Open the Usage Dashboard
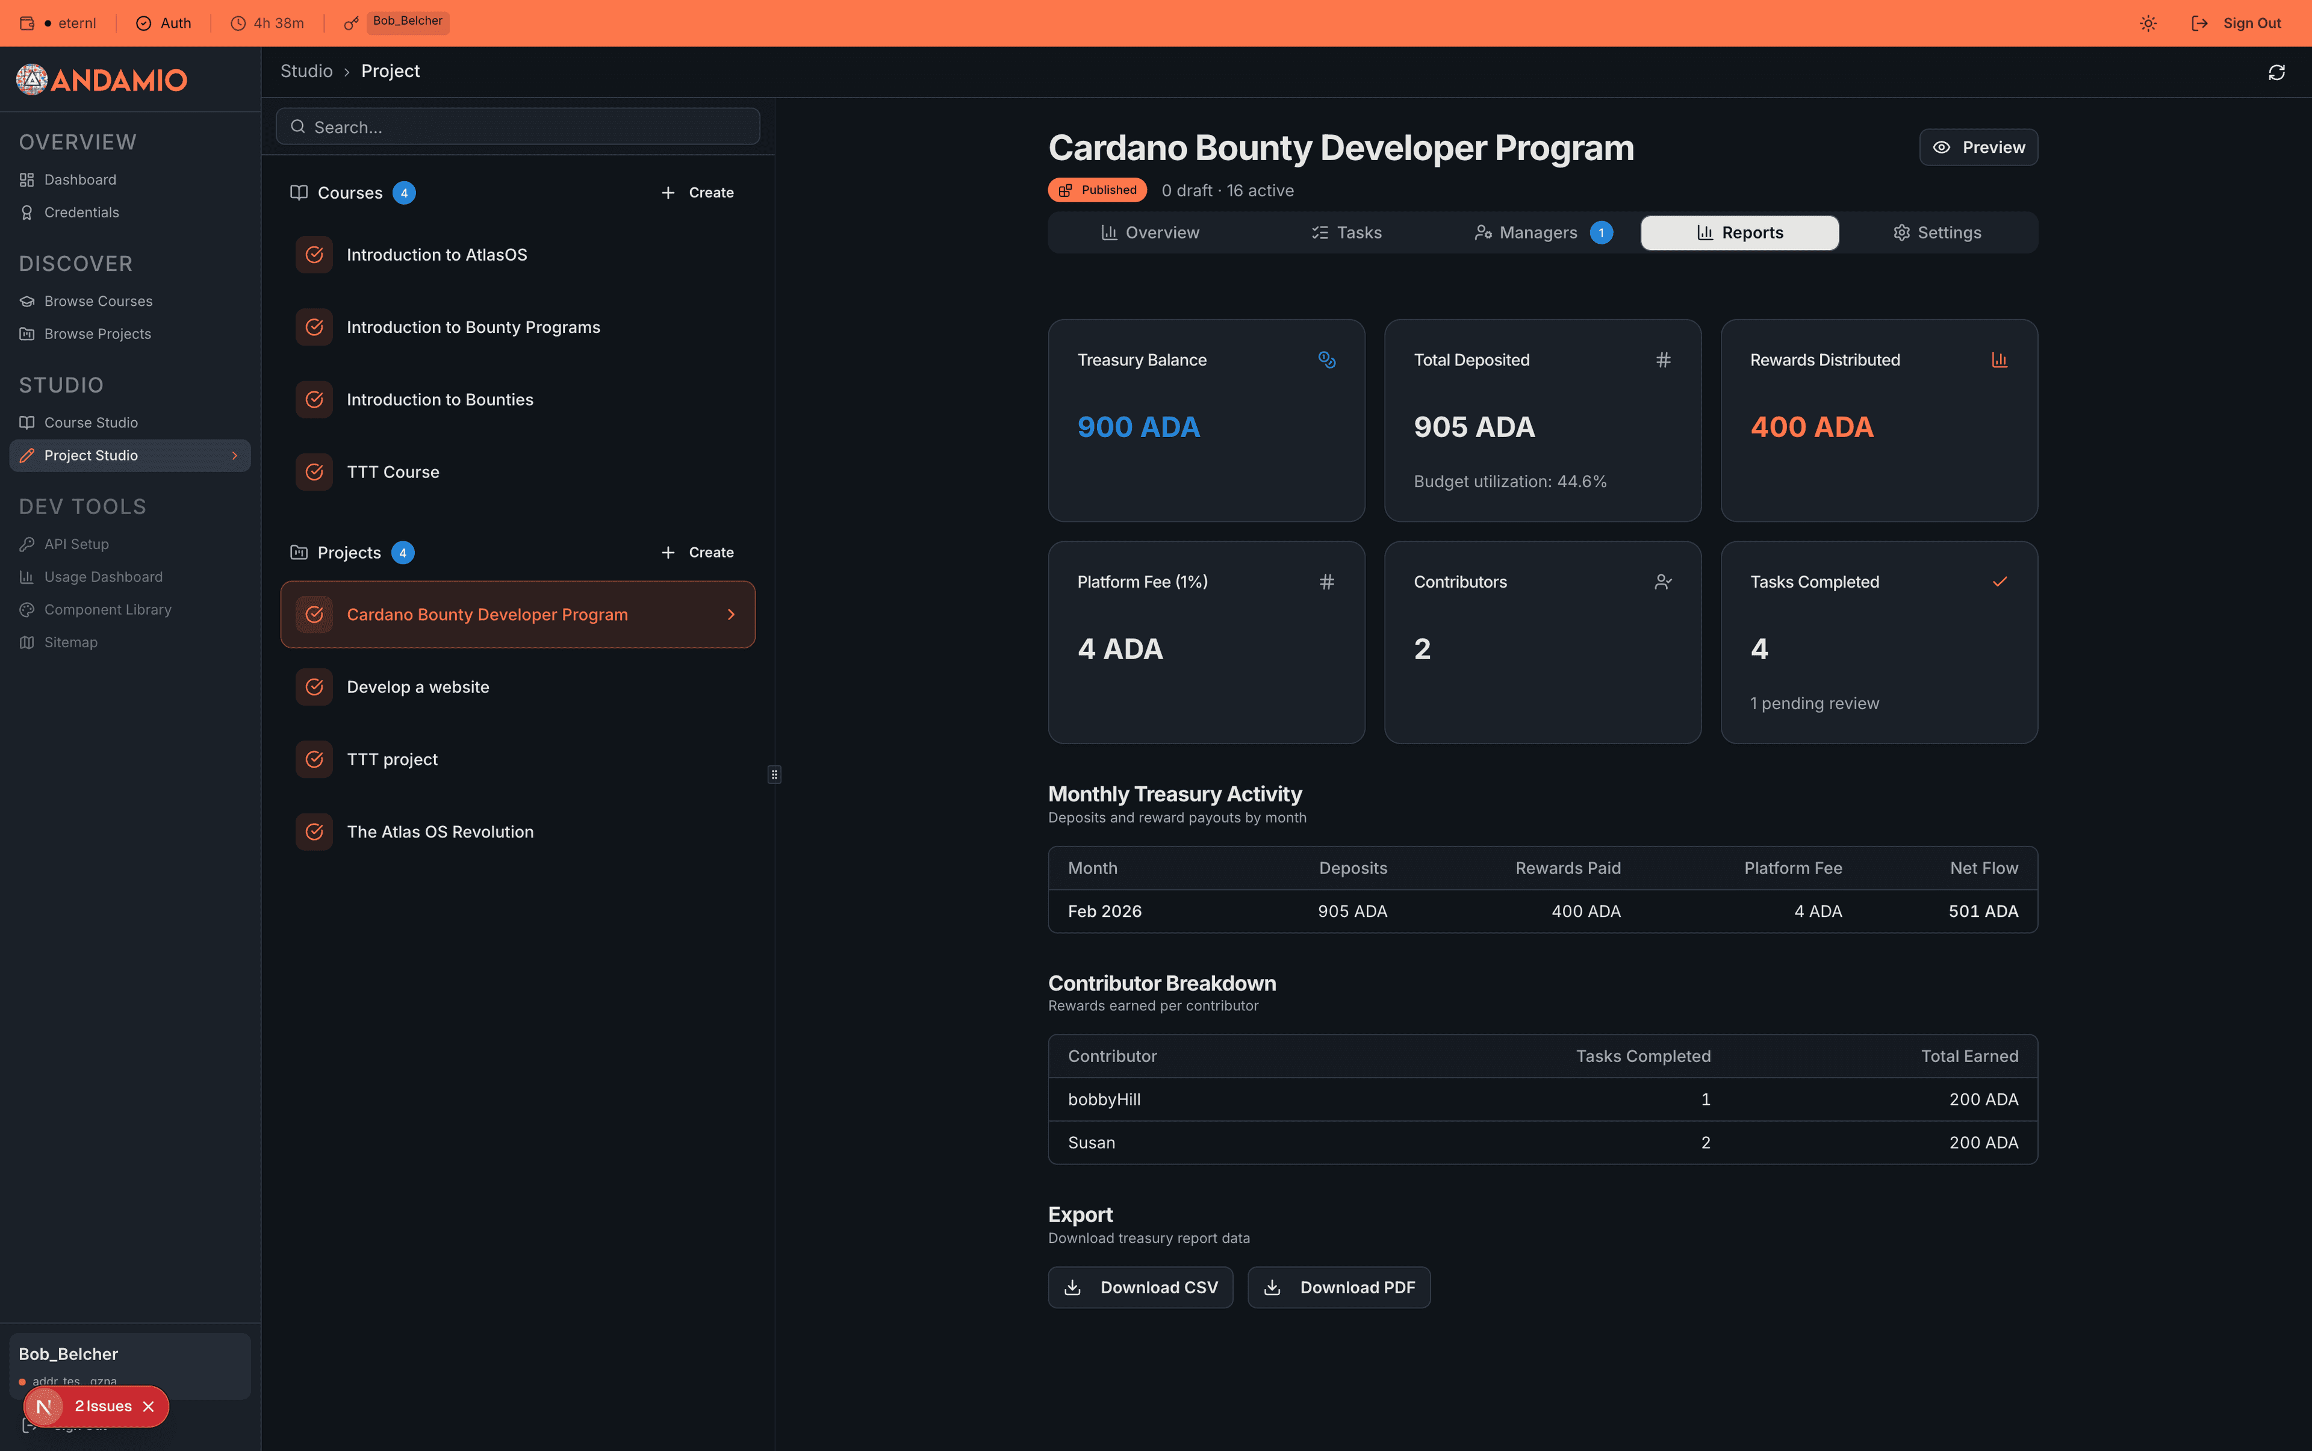Viewport: 2312px width, 1451px height. click(103, 577)
